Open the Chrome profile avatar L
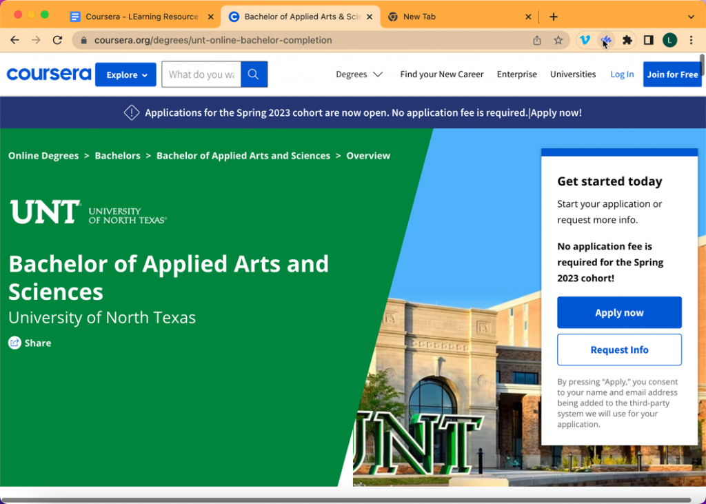 [669, 40]
